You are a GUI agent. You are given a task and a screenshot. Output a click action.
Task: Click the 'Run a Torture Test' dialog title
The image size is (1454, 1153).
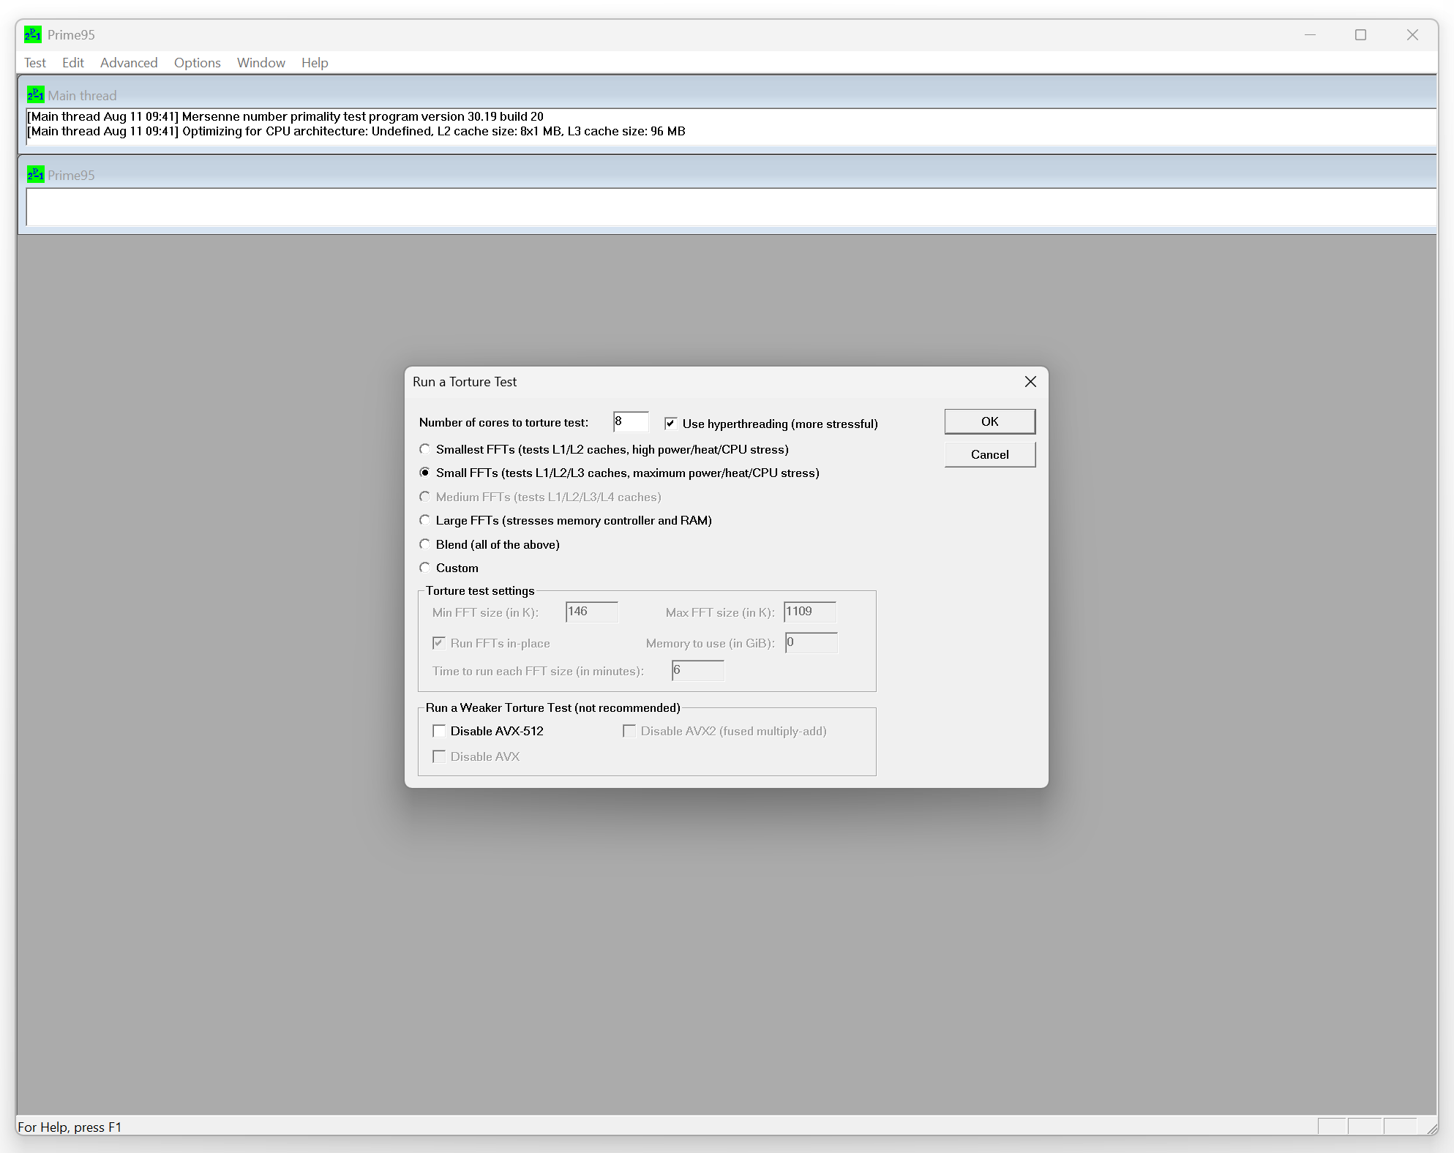465,382
